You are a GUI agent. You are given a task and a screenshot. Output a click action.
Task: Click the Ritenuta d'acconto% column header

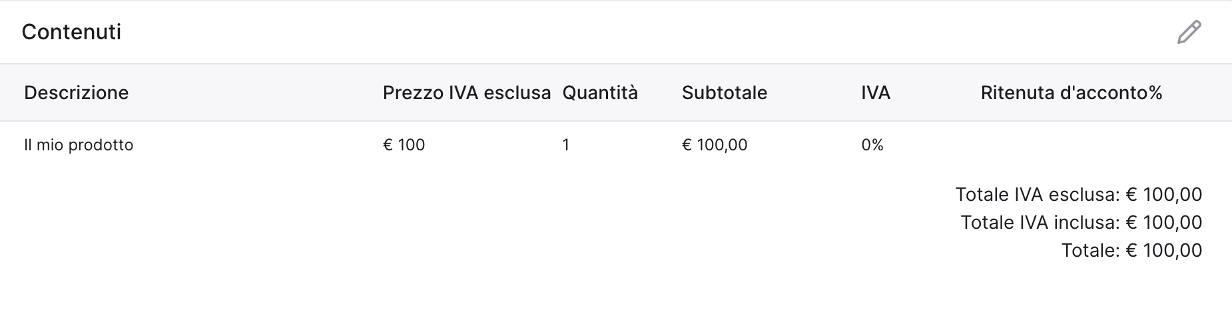(1072, 92)
